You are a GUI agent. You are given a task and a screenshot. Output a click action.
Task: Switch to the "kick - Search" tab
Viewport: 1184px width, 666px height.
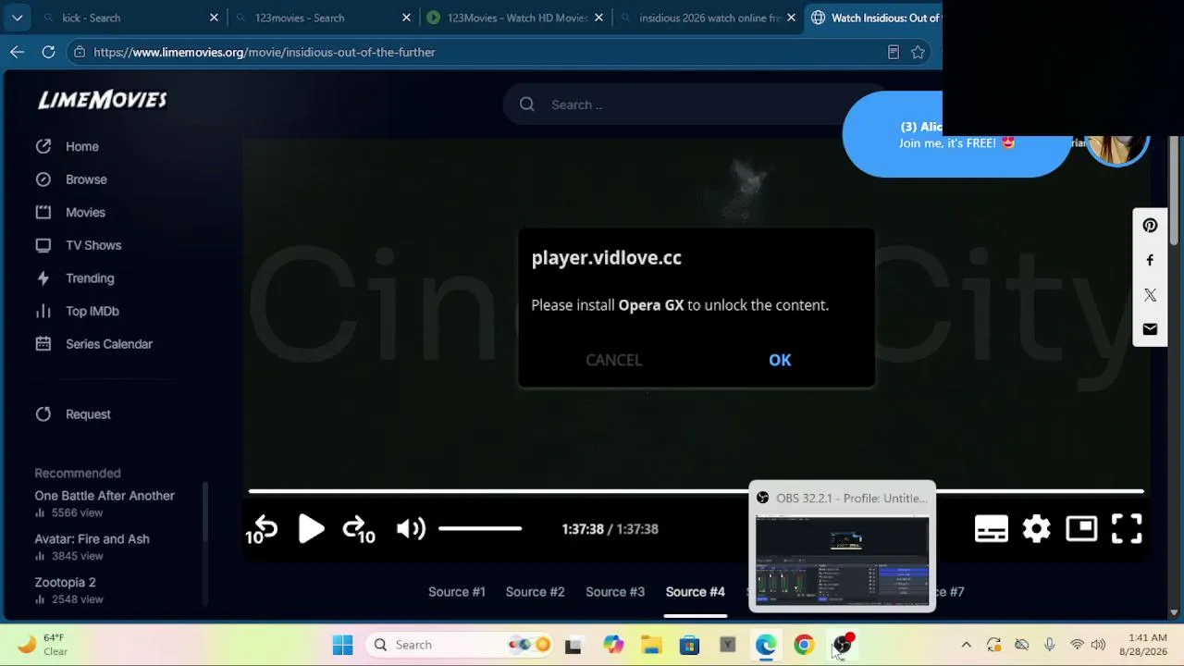pos(129,18)
